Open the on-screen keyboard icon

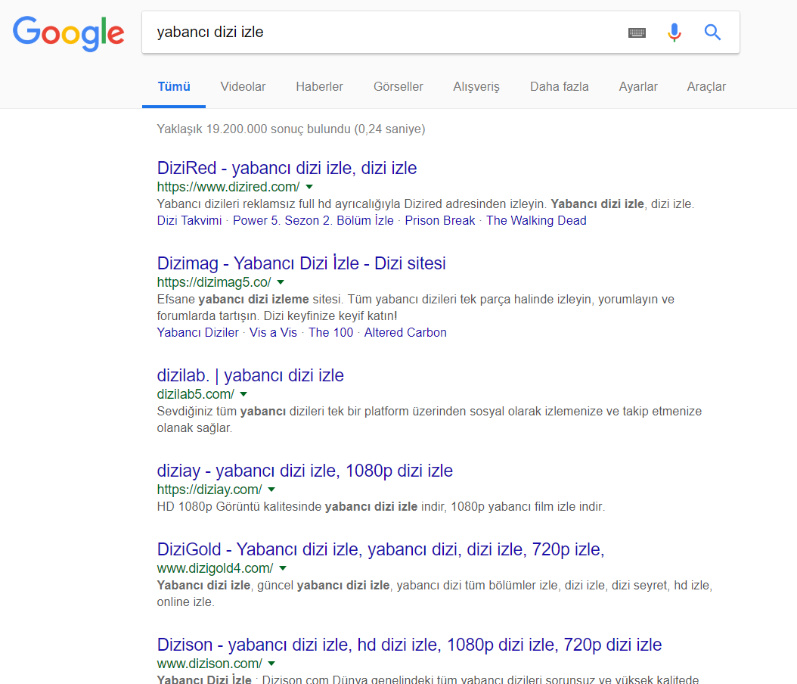pyautogui.click(x=637, y=33)
